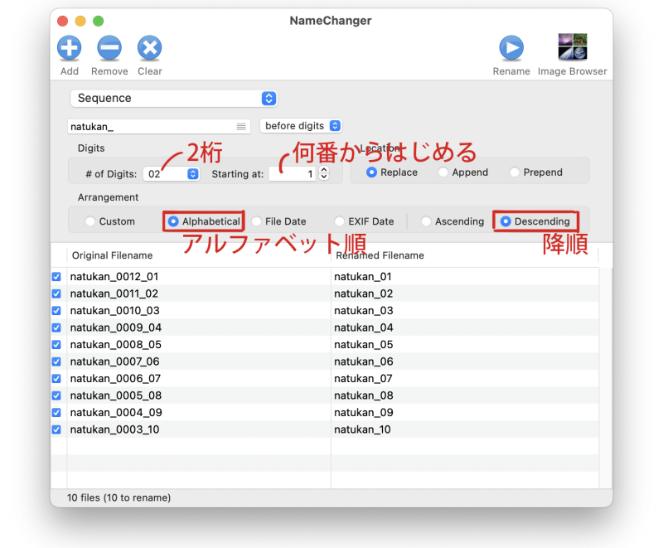Screen dimensions: 663x548
Task: Open the Sequence rename mode dropdown
Action: click(x=173, y=98)
